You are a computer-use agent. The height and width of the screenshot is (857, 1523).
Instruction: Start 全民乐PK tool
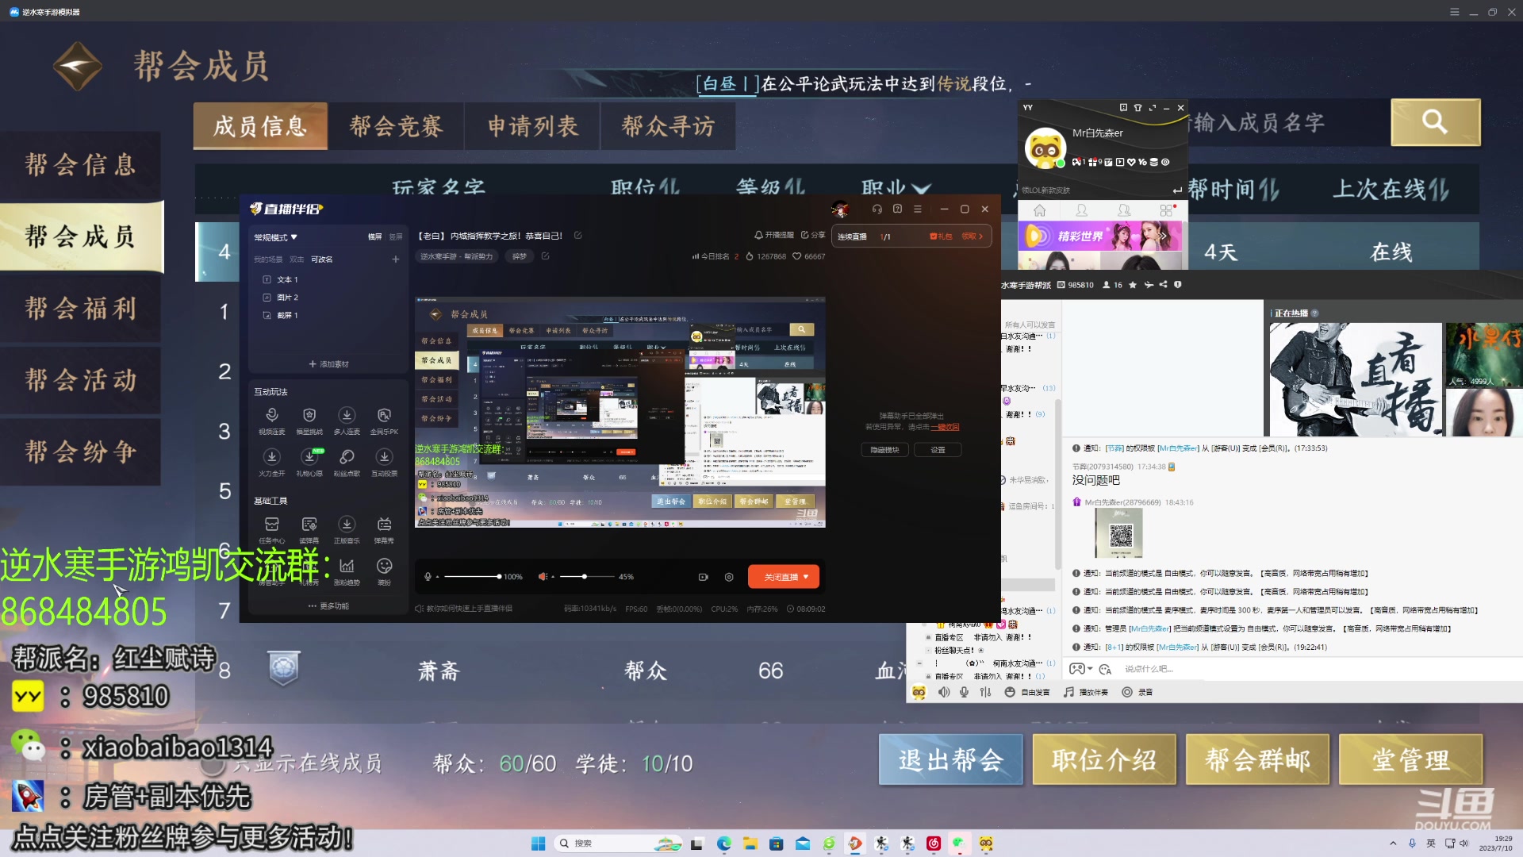[384, 421]
